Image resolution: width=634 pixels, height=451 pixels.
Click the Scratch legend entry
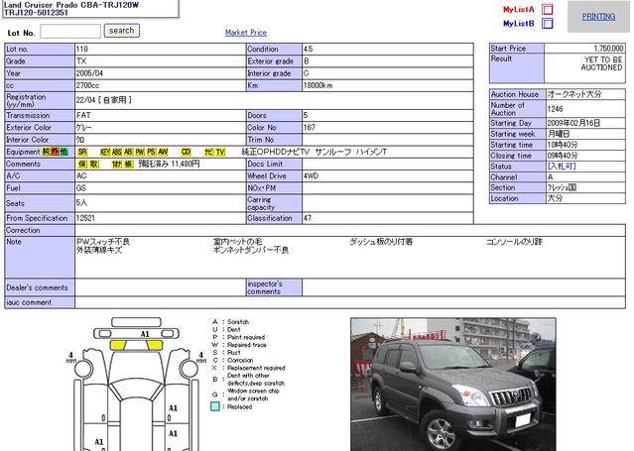click(238, 322)
